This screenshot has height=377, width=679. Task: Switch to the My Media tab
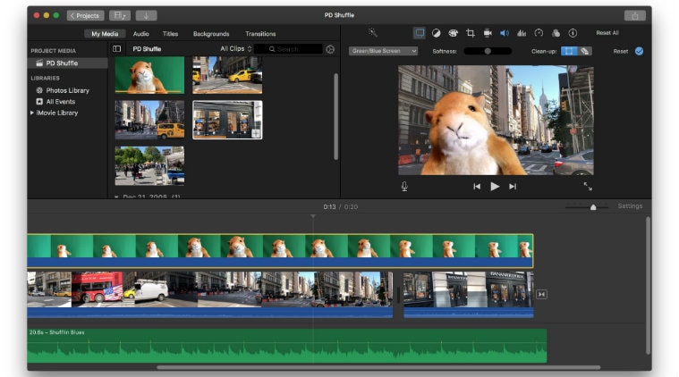[105, 34]
